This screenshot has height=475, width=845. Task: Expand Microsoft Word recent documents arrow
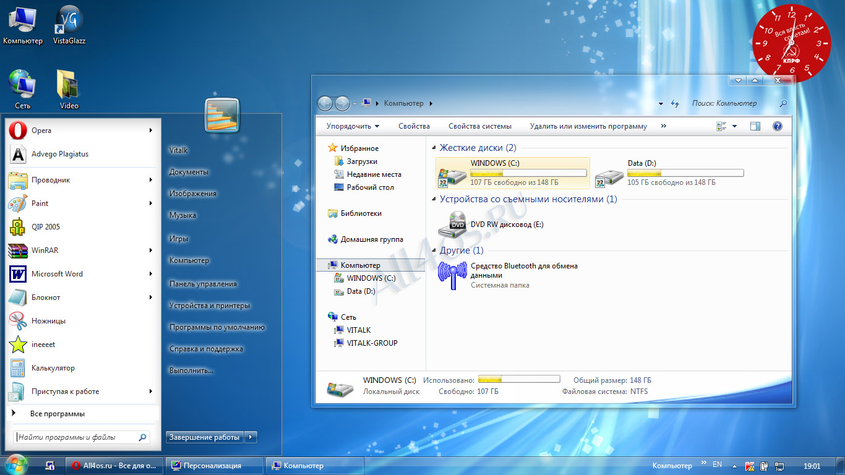150,274
